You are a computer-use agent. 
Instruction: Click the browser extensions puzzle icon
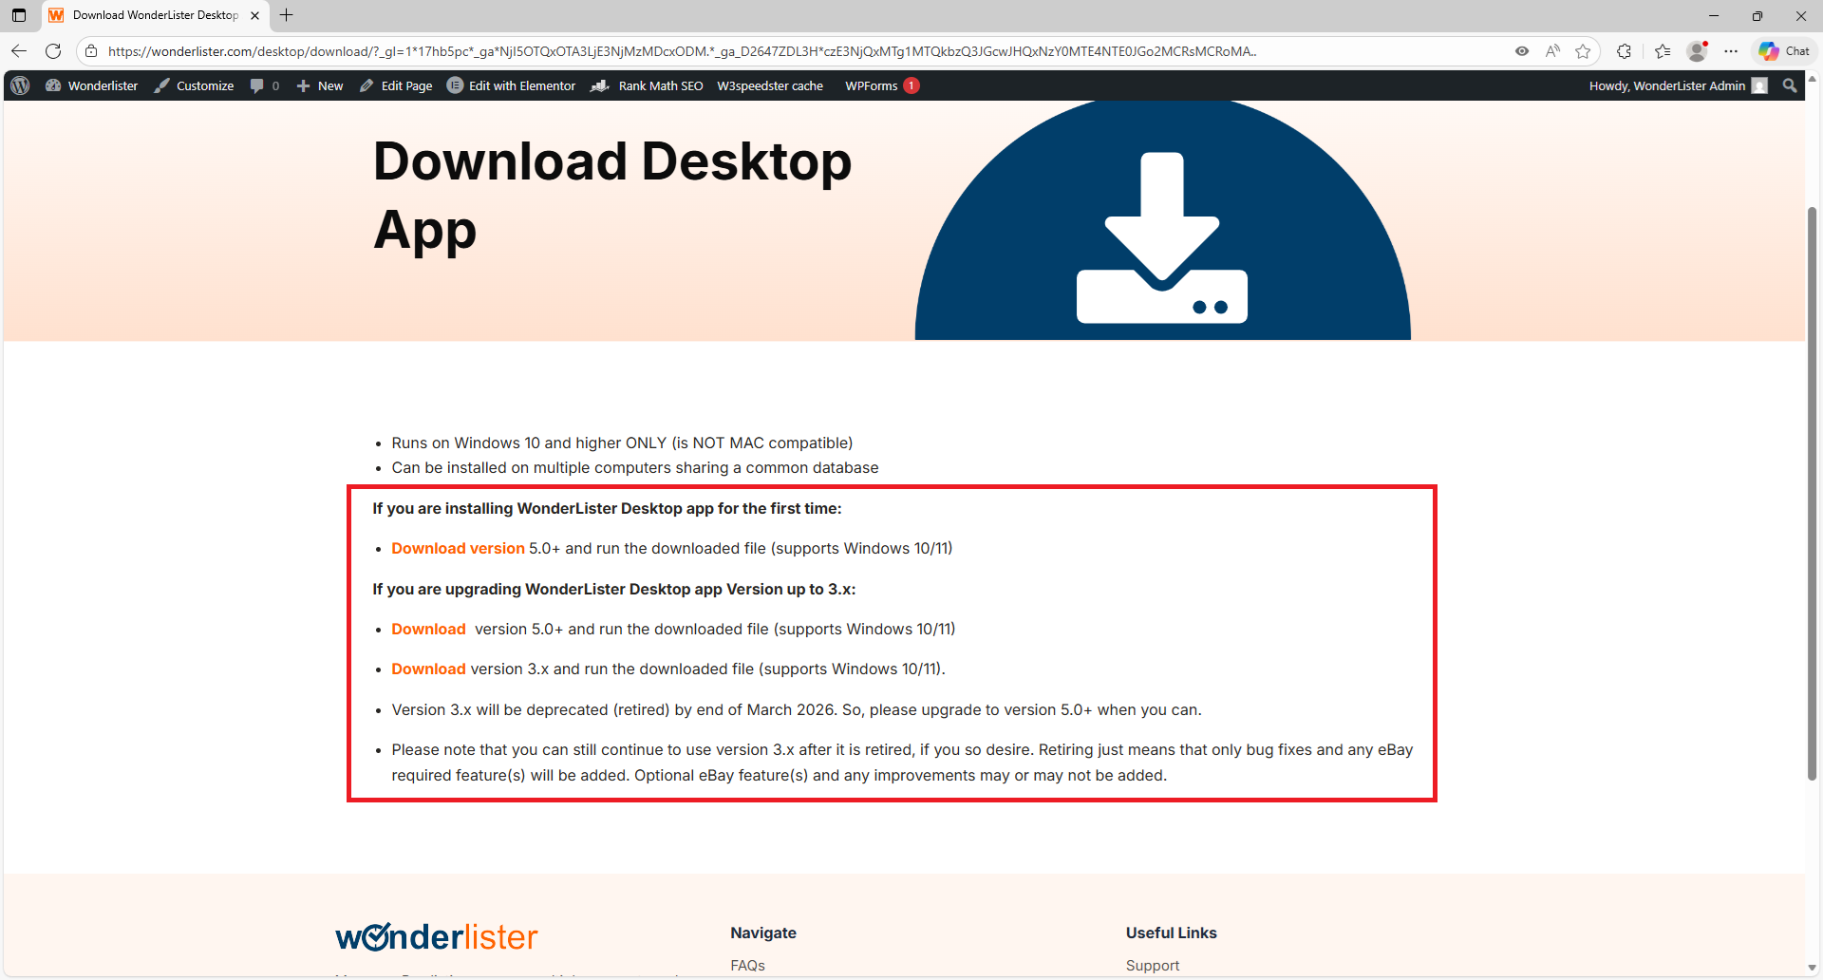tap(1624, 51)
